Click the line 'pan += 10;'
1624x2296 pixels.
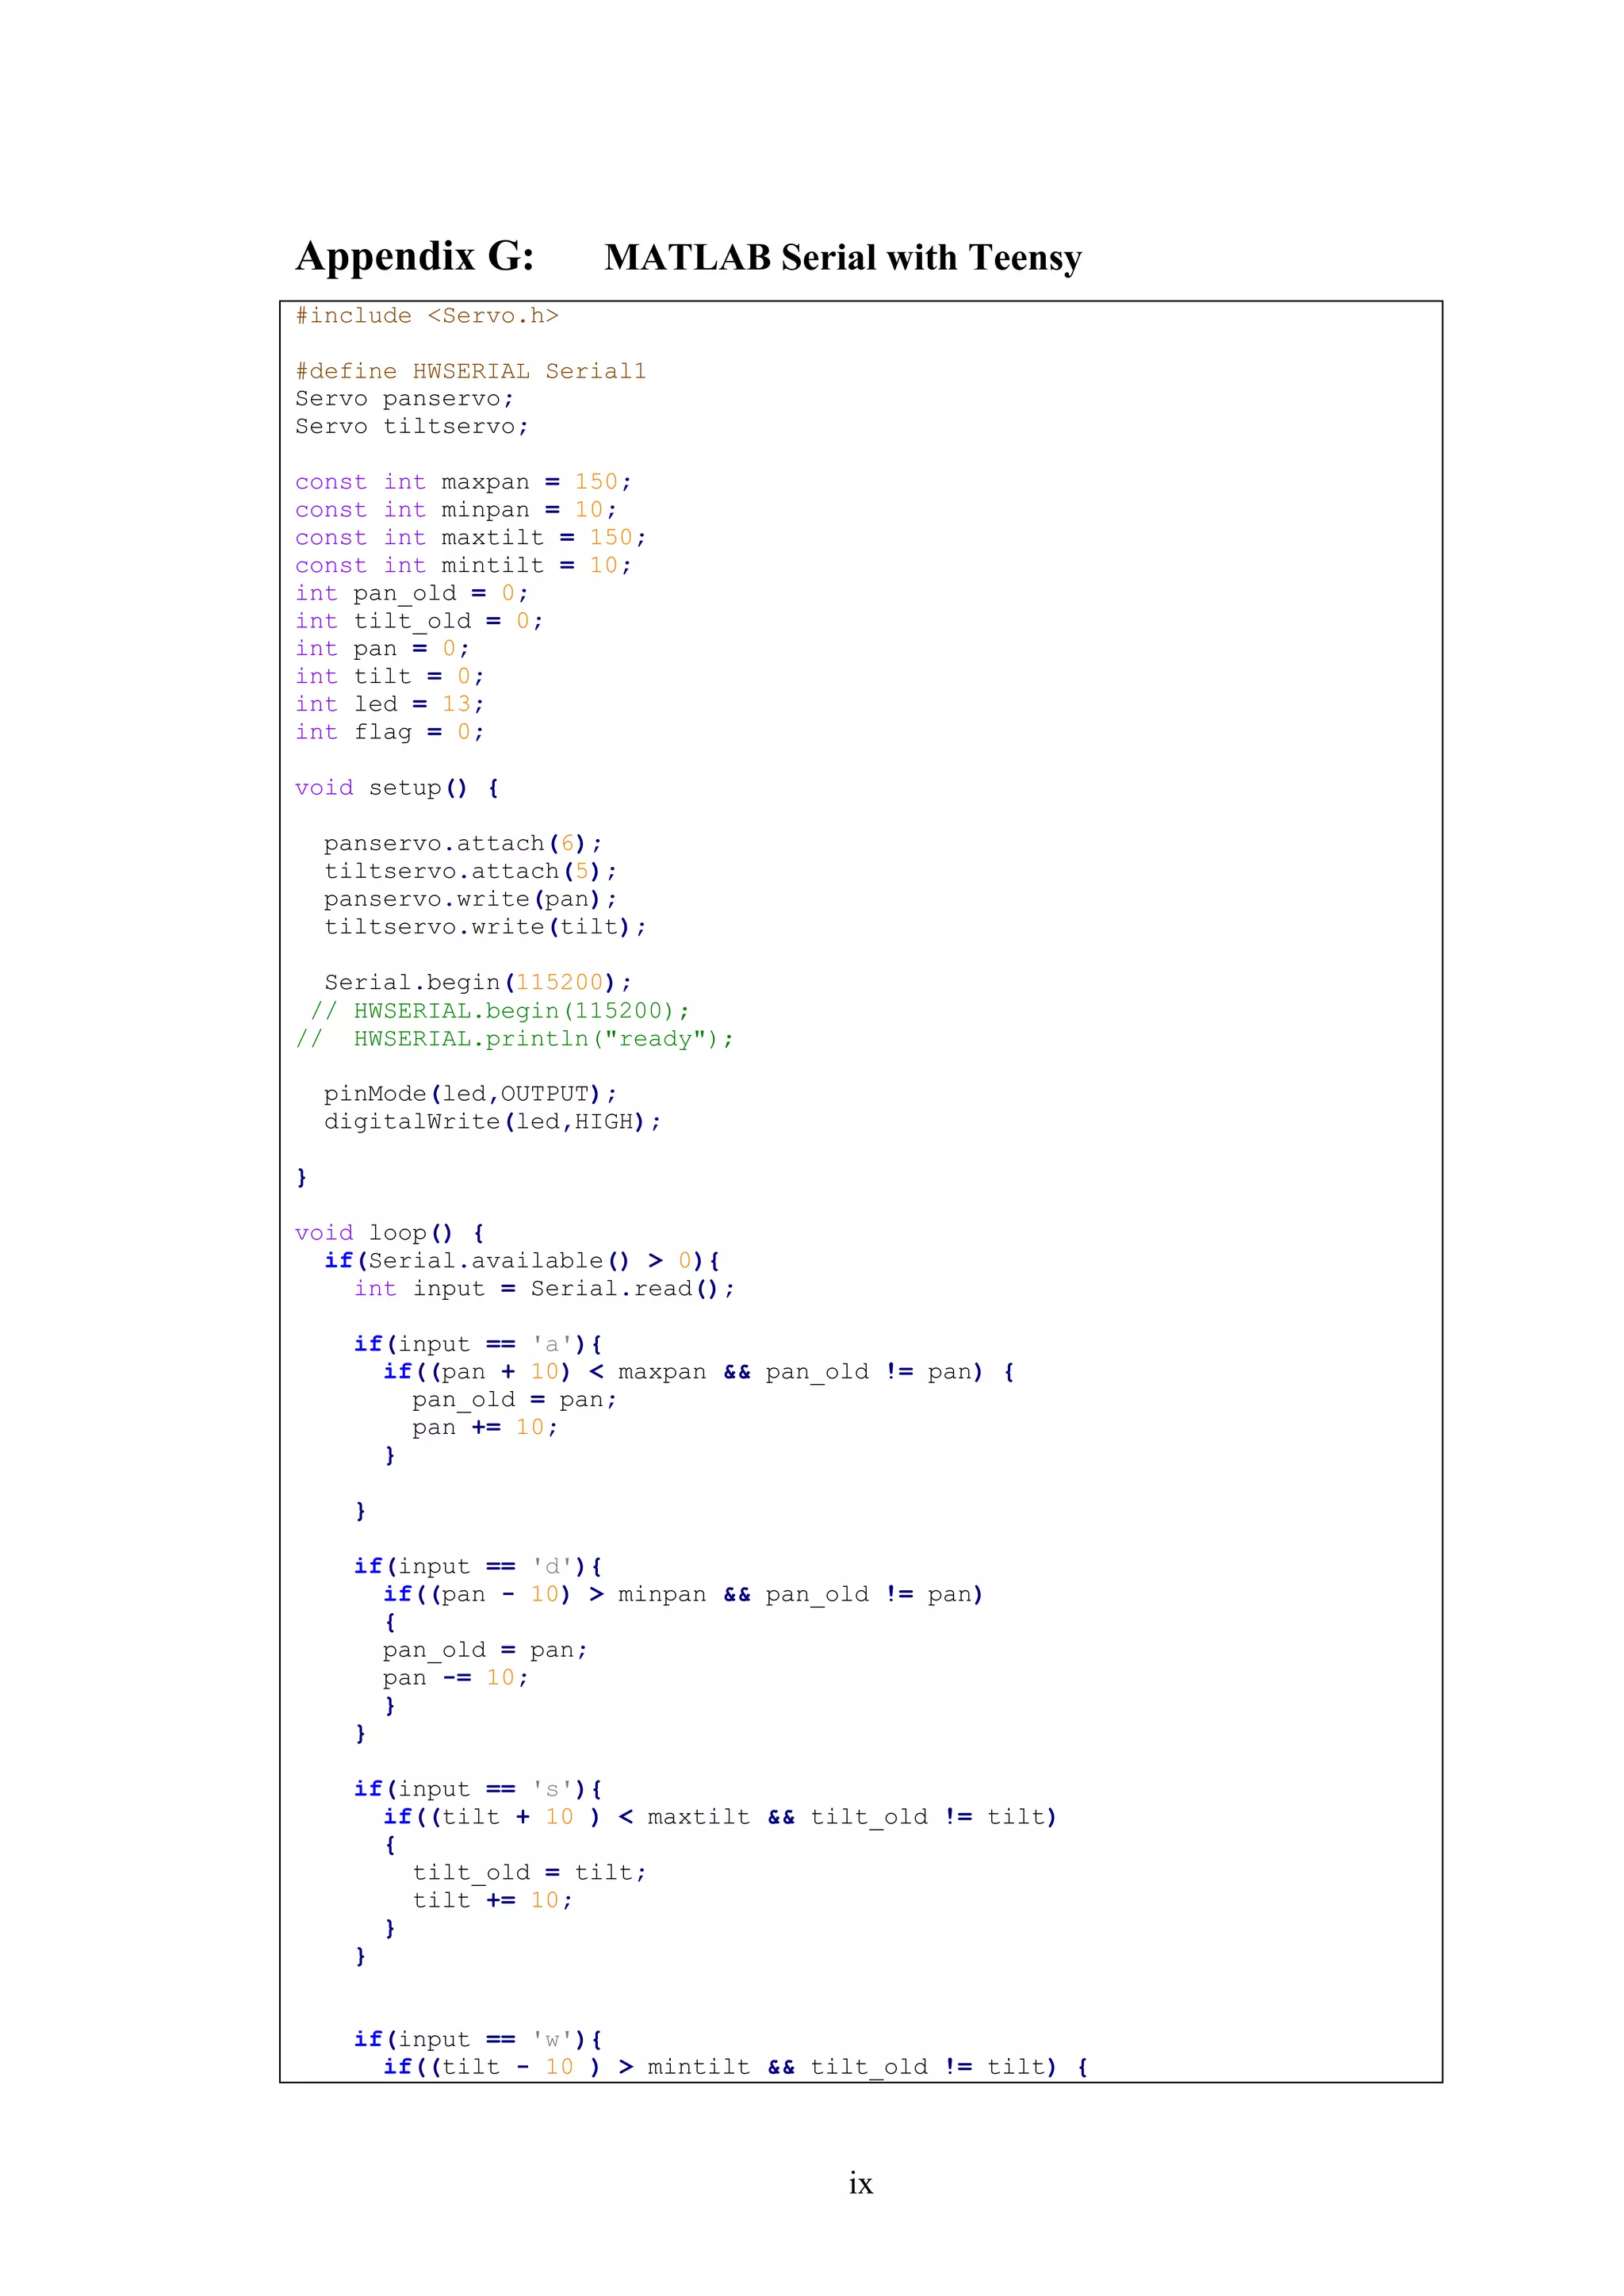point(485,1428)
